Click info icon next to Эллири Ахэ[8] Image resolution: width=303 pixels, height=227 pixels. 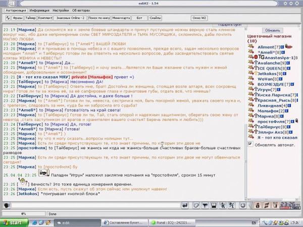pyautogui.click(x=291, y=132)
